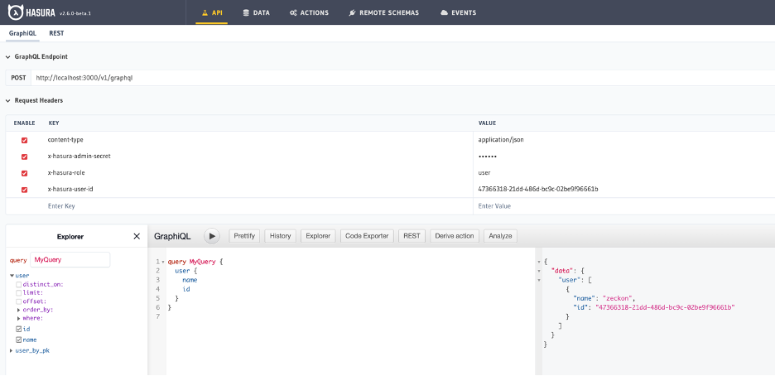Click the Enter Value input field

[x=623, y=206]
